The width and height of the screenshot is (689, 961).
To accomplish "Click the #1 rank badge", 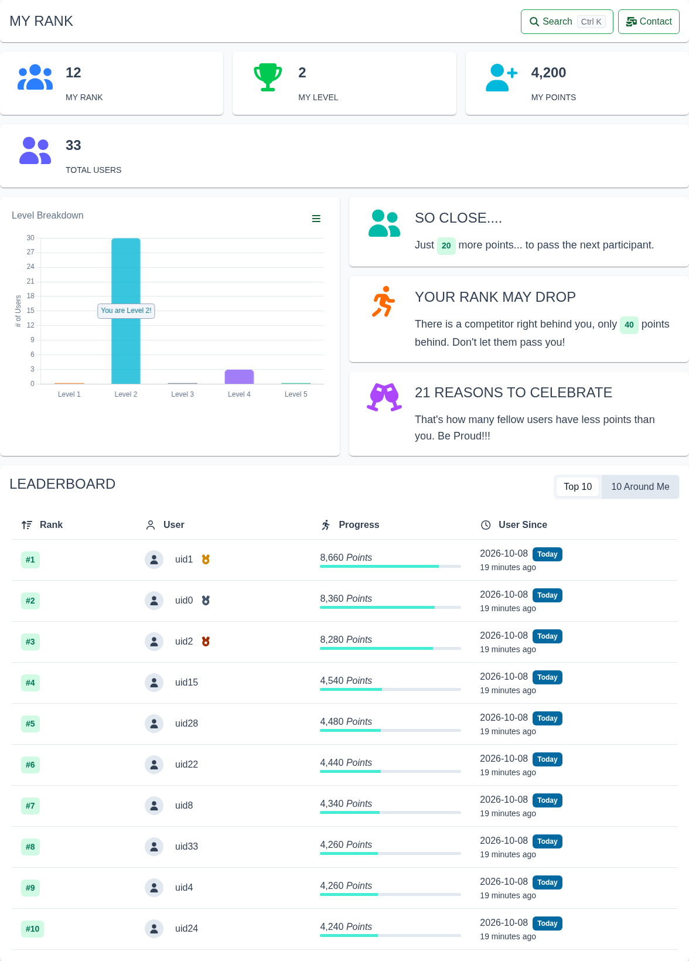I will [x=30, y=560].
